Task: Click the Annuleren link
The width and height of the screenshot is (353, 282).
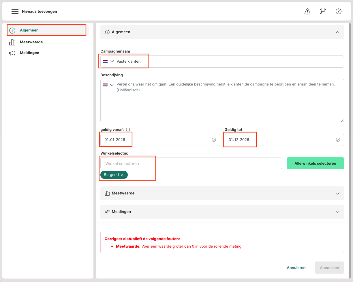Action: [x=296, y=268]
